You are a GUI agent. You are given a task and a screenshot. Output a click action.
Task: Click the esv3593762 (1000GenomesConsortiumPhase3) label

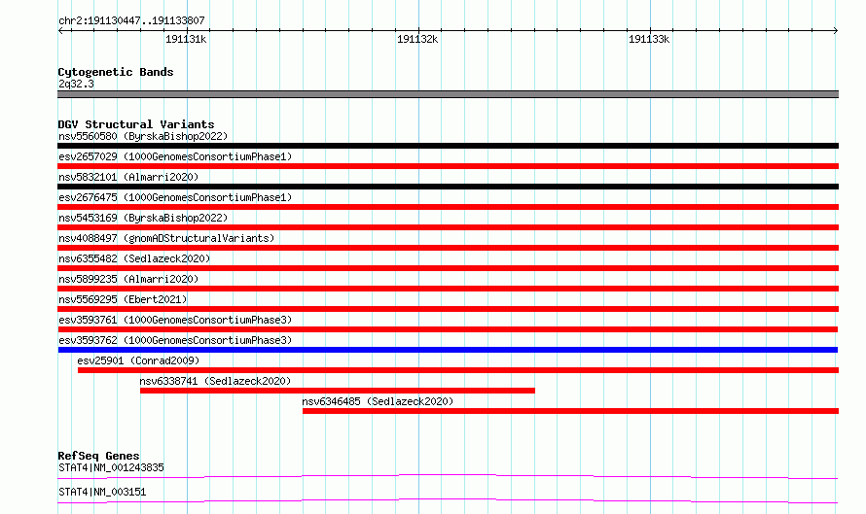[x=175, y=340]
